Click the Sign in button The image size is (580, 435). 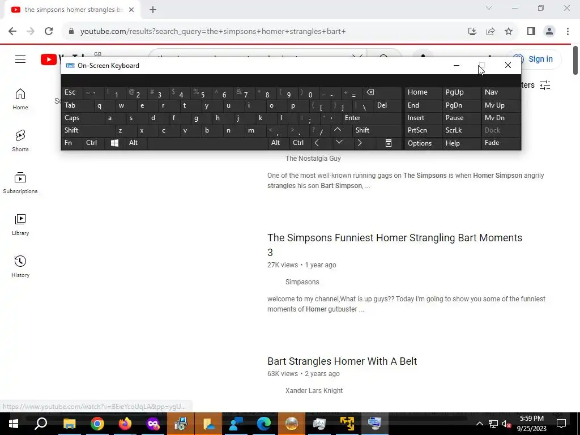point(534,59)
